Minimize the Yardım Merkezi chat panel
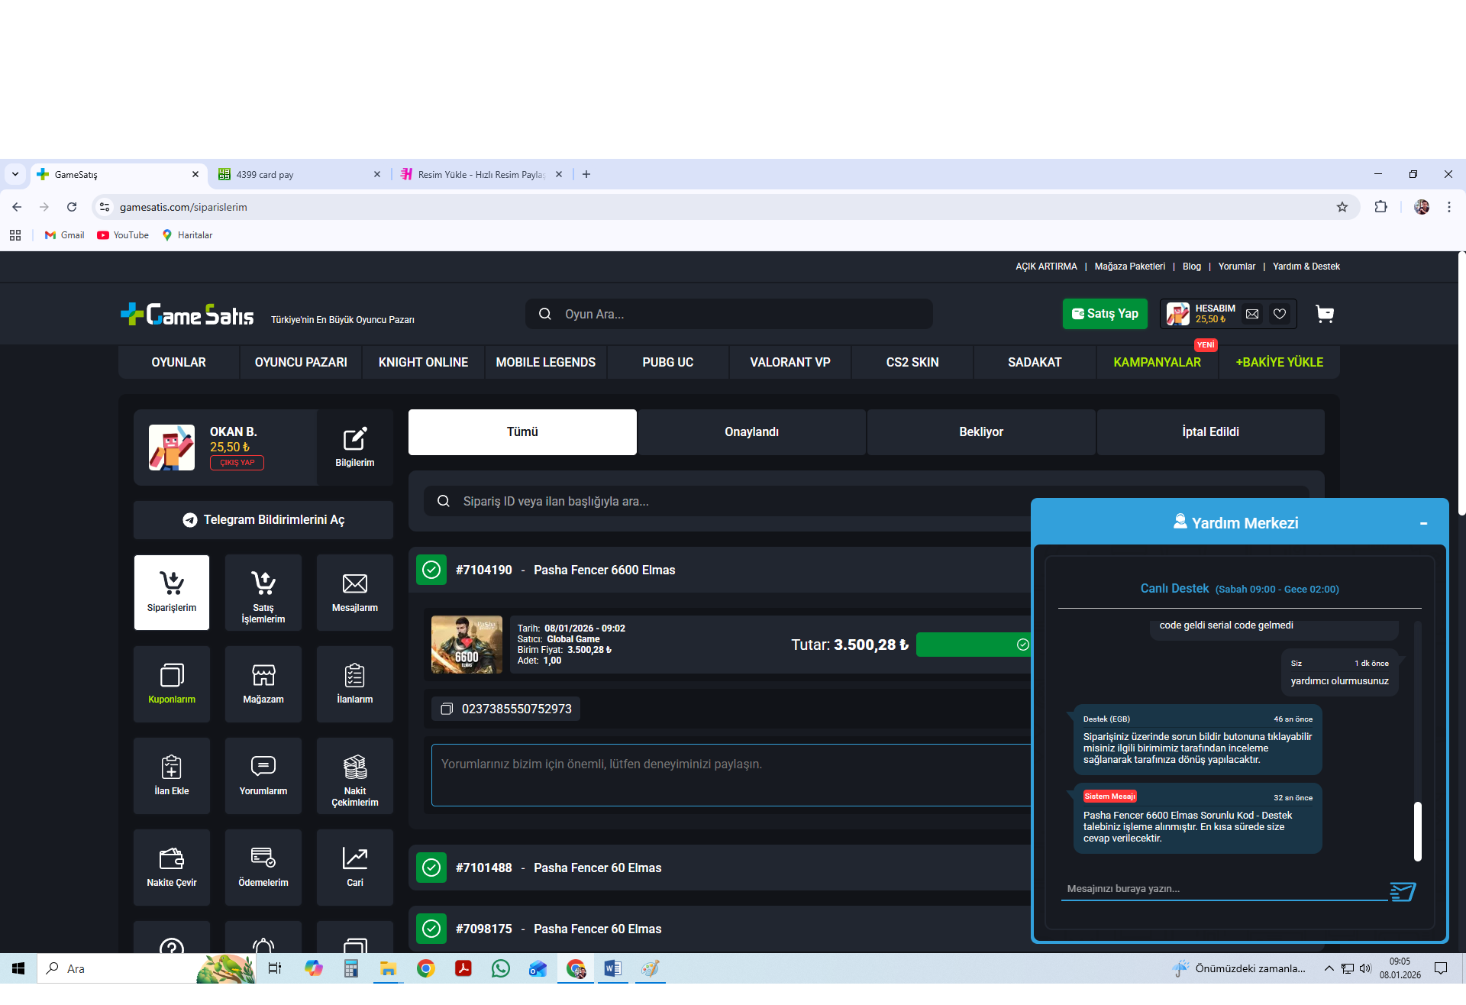This screenshot has width=1466, height=1005. click(x=1423, y=523)
